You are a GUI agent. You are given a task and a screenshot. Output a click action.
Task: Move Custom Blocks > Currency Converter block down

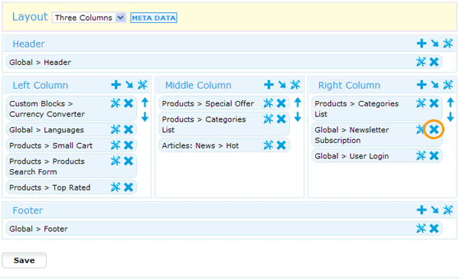click(x=145, y=116)
